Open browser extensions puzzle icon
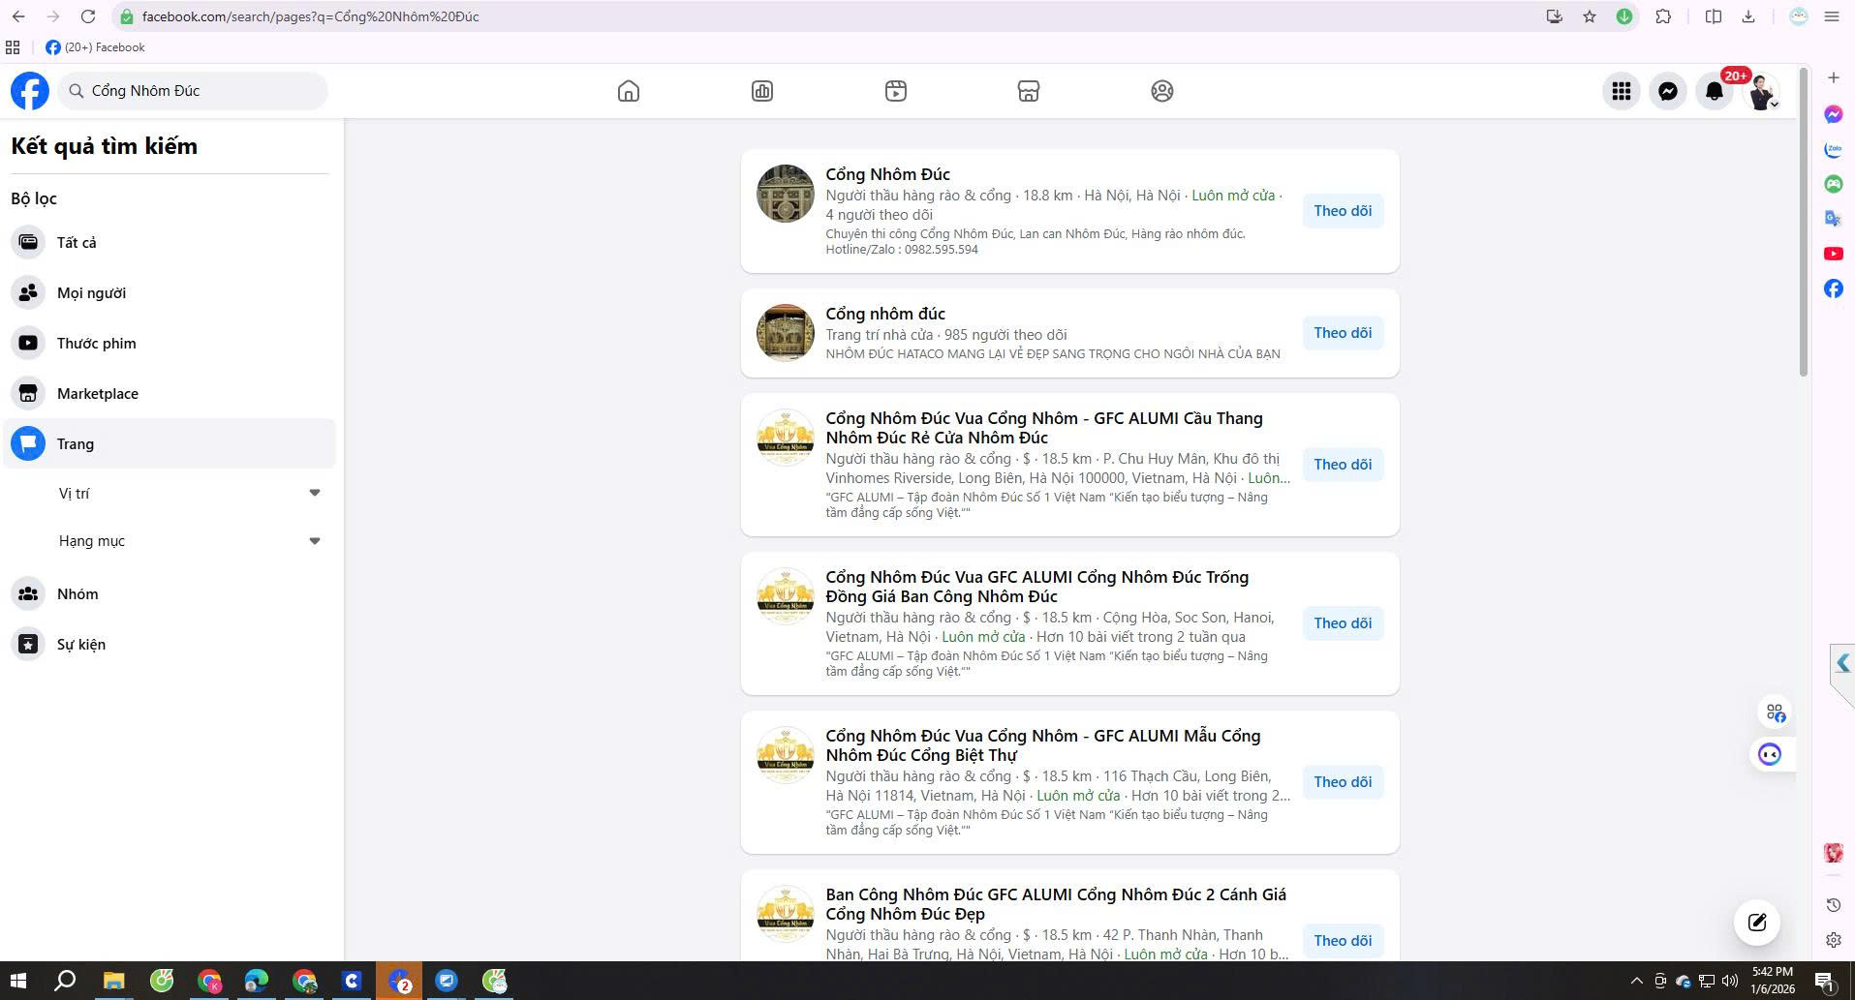 tap(1663, 16)
